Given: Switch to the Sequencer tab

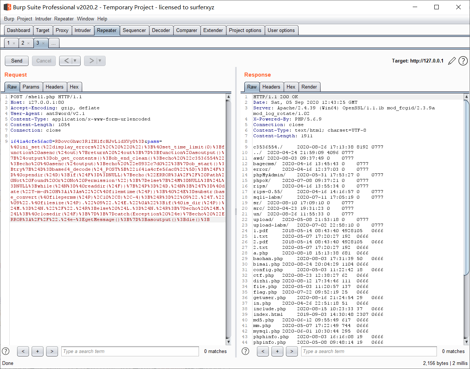Looking at the screenshot, I should 134,31.
